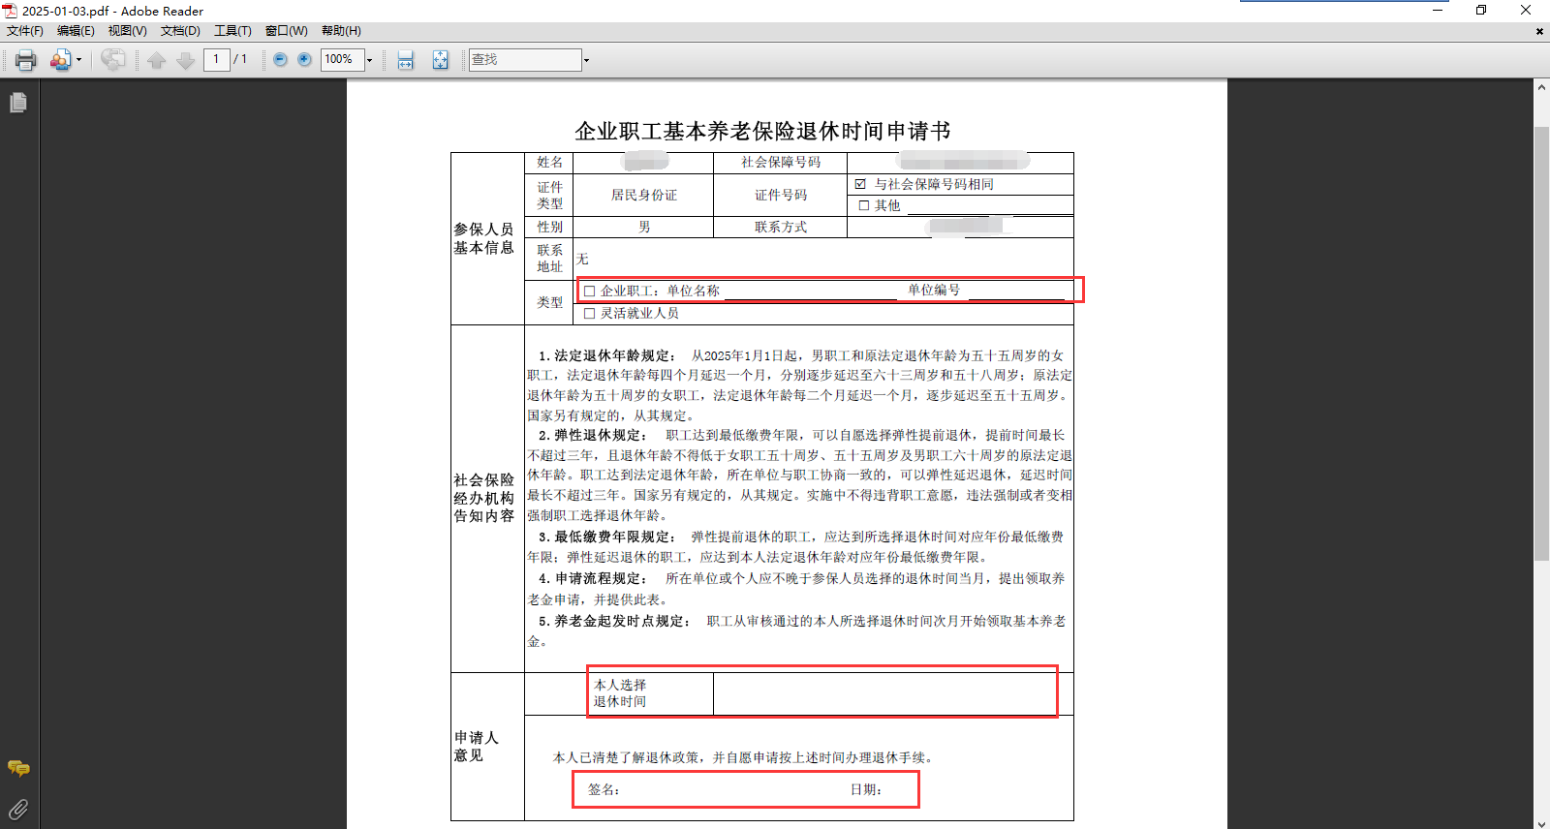1550x829 pixels.
Task: Click the Print icon in toolbar
Action: 25,60
